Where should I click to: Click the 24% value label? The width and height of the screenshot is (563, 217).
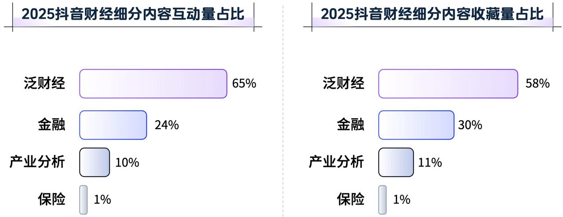[x=167, y=125]
